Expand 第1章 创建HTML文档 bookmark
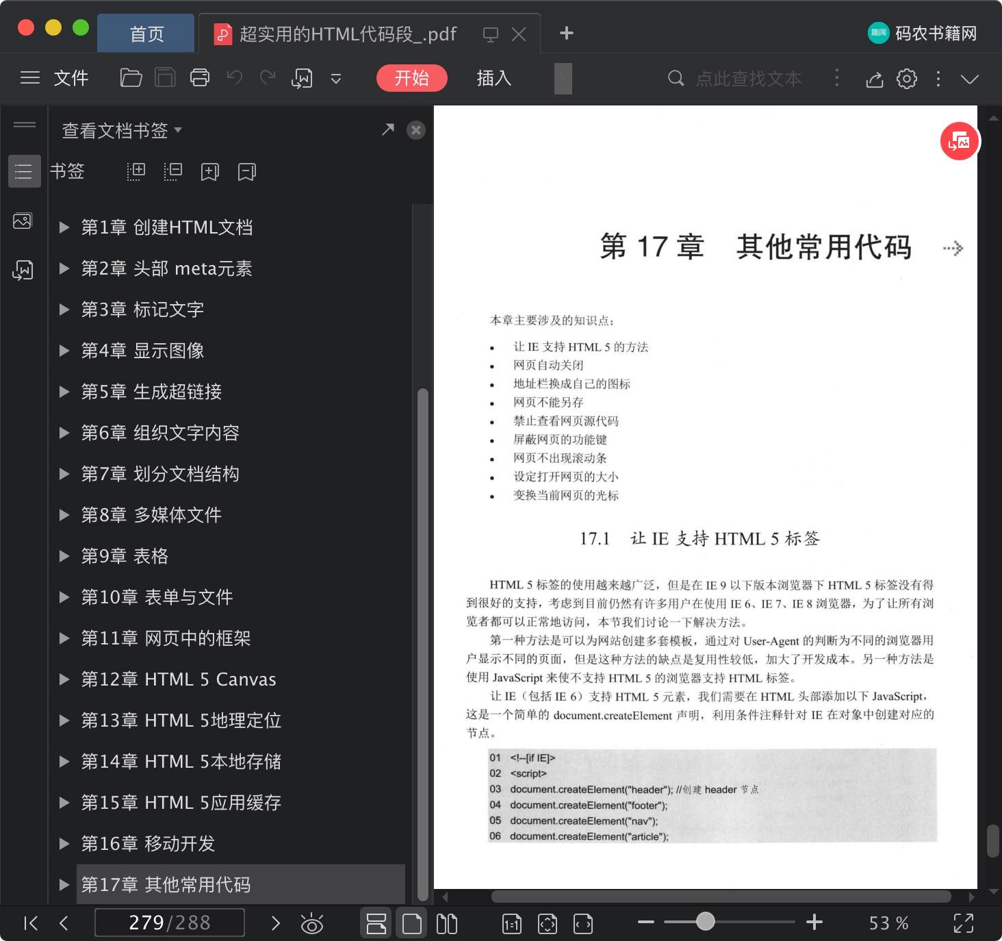 [64, 227]
